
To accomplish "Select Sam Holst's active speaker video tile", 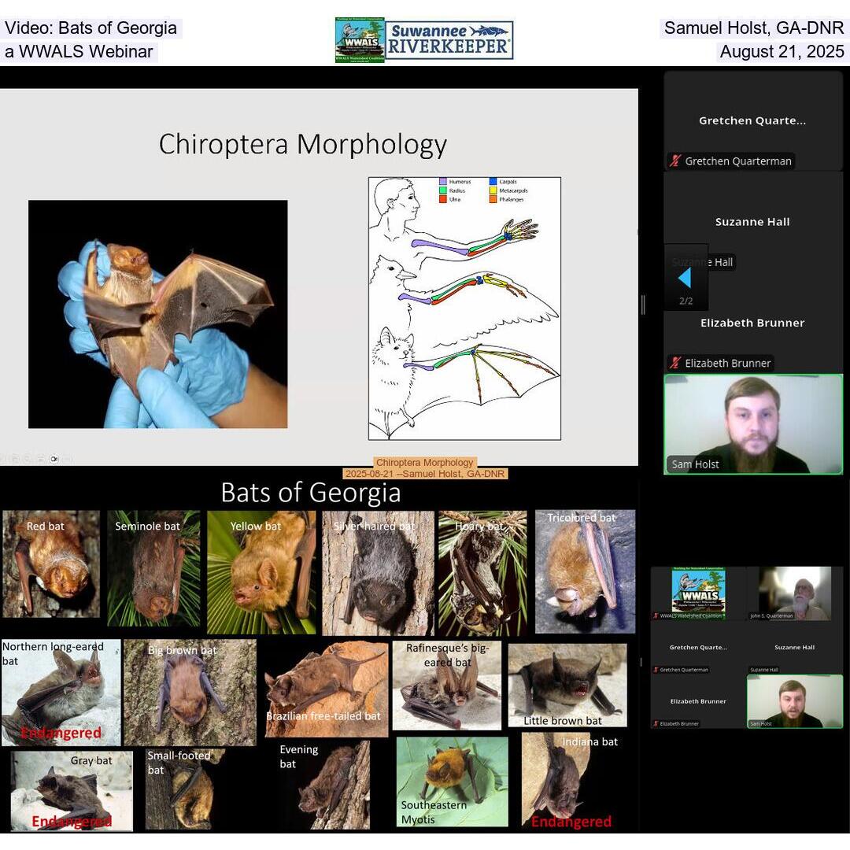I will 753,423.
